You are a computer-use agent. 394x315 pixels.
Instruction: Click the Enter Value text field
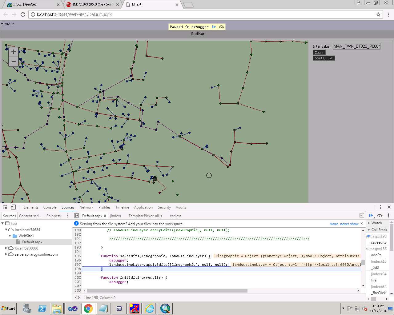(356, 46)
